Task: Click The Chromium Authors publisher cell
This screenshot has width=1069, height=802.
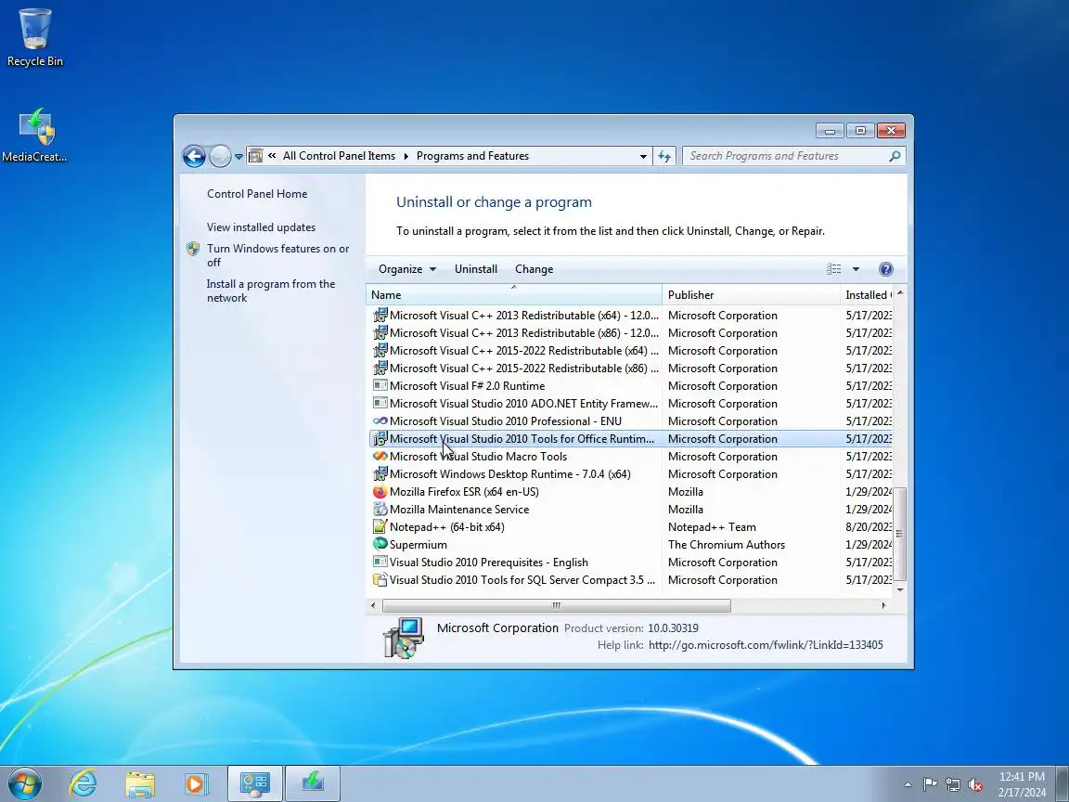Action: tap(726, 544)
